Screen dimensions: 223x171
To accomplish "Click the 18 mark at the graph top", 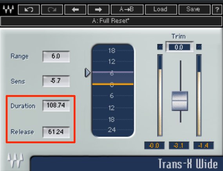I will tap(112, 50).
